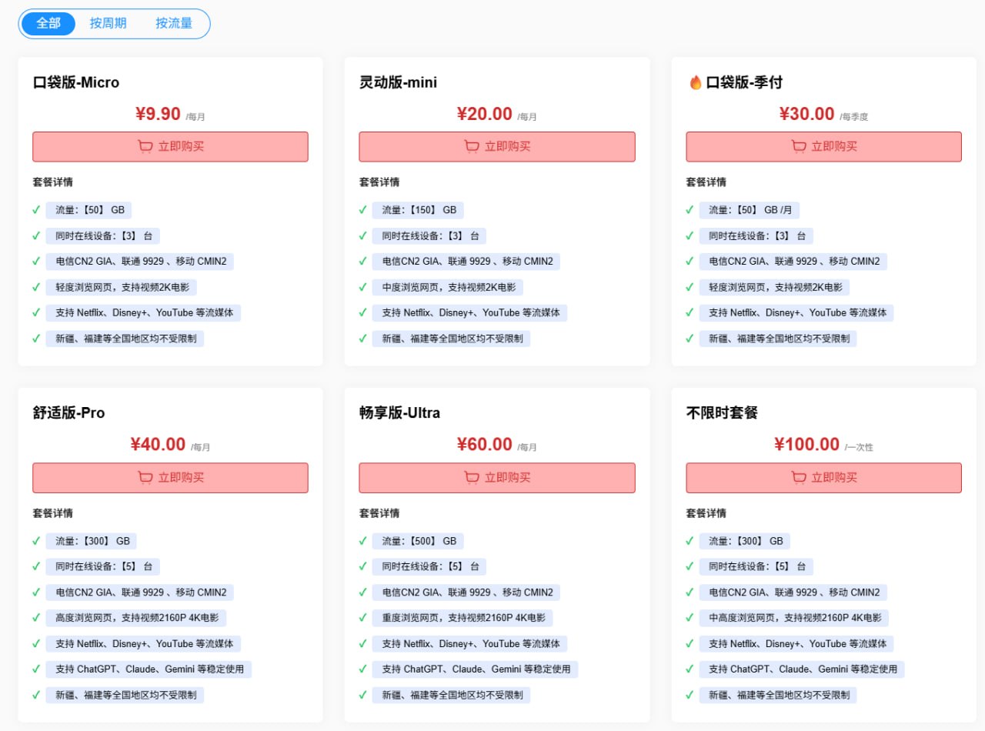This screenshot has height=731, width=985.
Task: Click checkmark beside 流量:【50】GB /月
Action: pos(689,210)
